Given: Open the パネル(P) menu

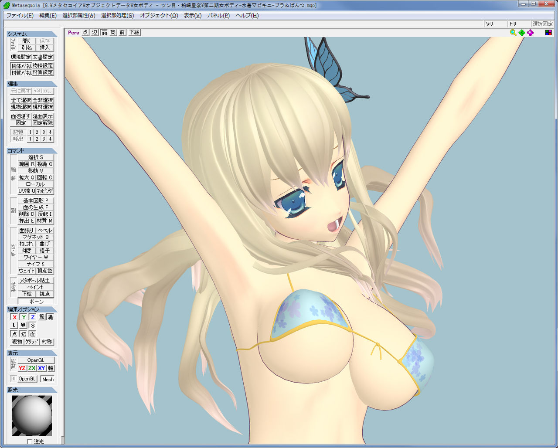Looking at the screenshot, I should click(x=218, y=15).
